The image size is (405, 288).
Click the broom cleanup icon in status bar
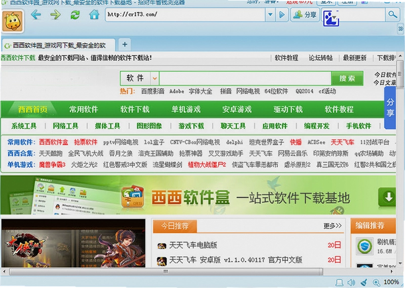(363, 282)
